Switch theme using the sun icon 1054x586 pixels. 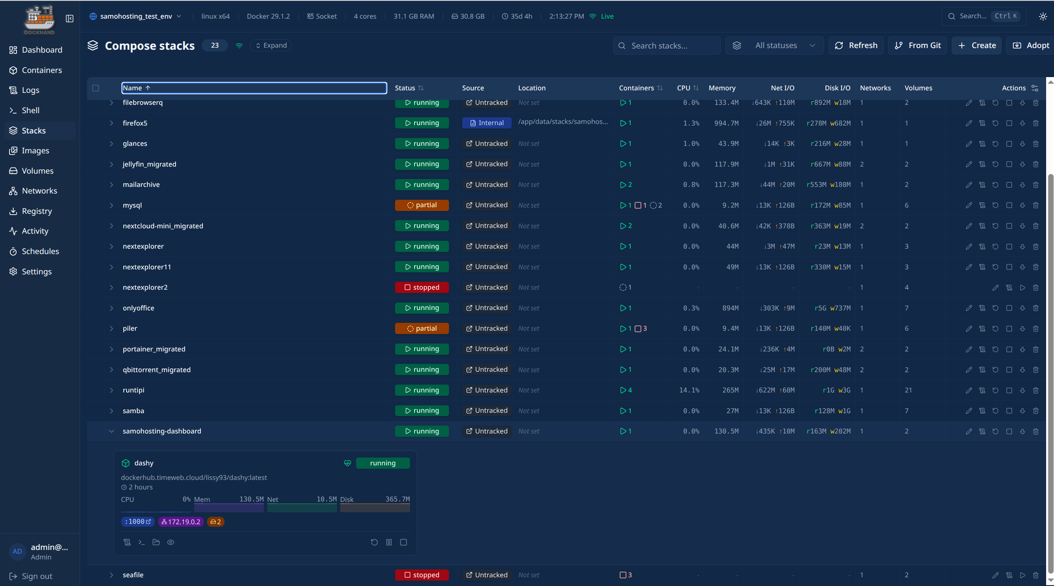pos(1043,17)
